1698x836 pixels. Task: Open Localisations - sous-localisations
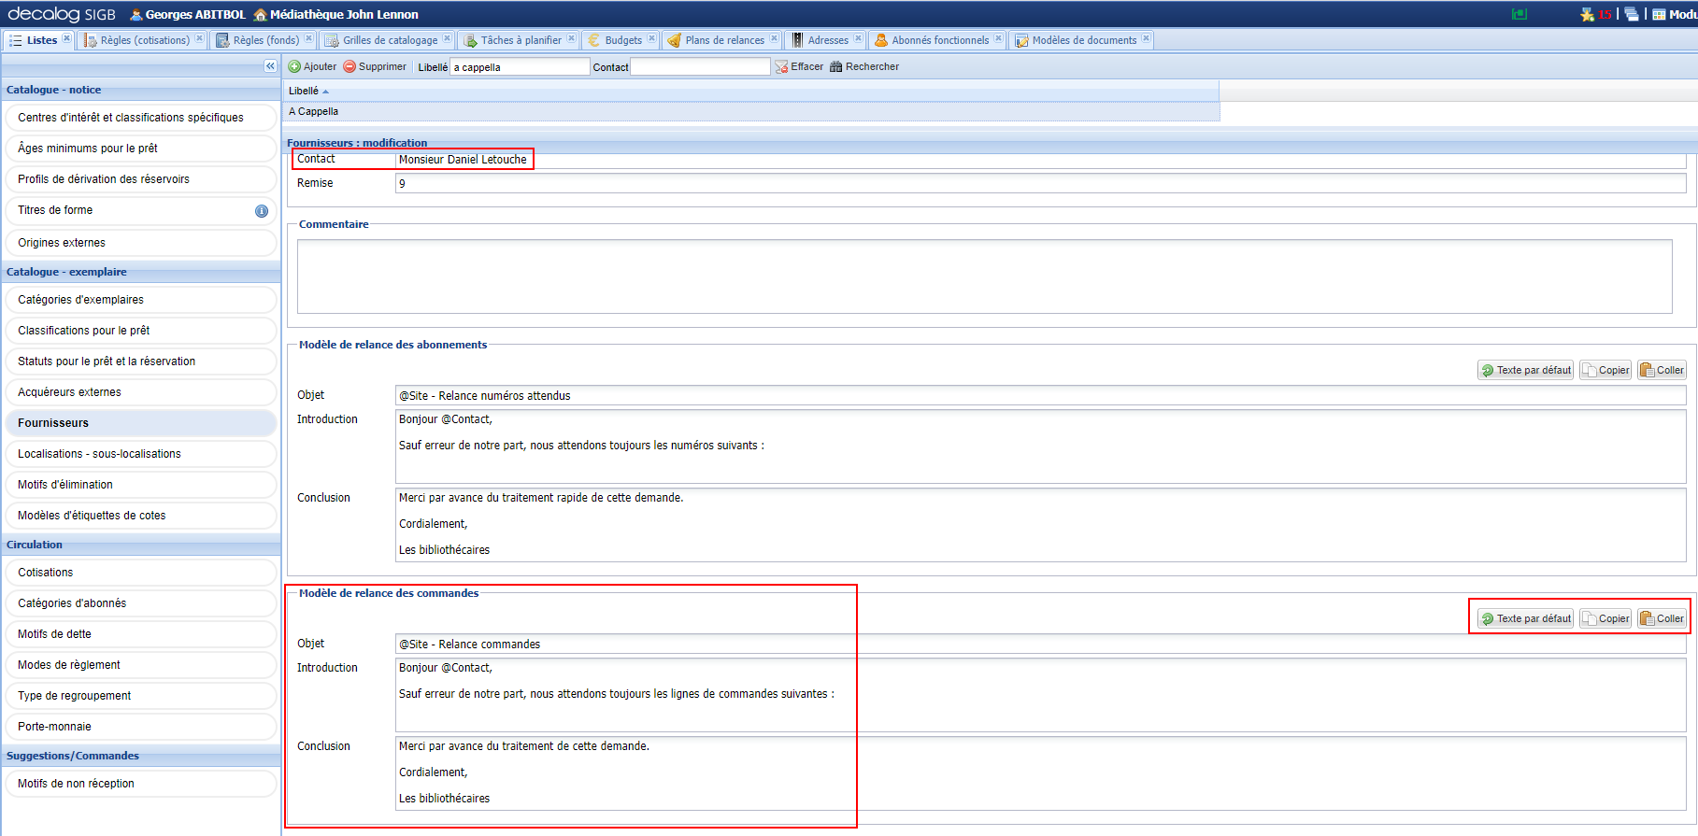coord(141,454)
